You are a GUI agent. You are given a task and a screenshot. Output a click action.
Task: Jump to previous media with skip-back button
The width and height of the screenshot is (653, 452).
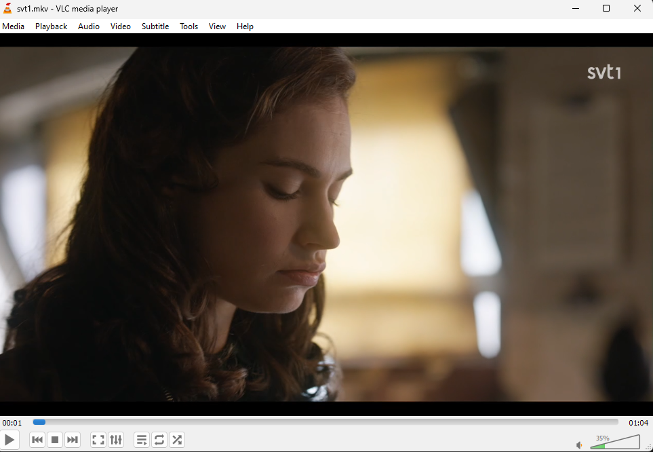pyautogui.click(x=37, y=440)
